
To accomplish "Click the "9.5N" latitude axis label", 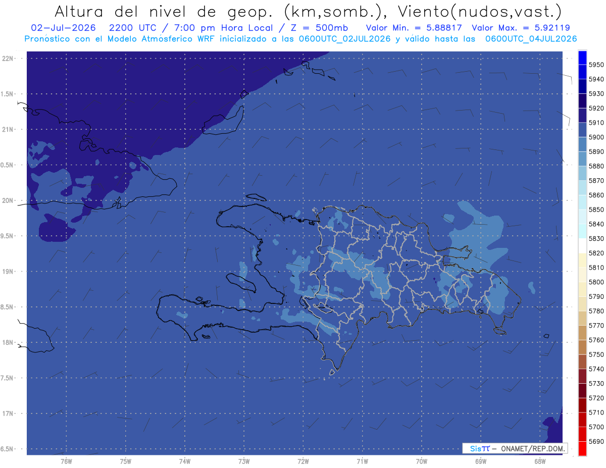I will [7, 236].
